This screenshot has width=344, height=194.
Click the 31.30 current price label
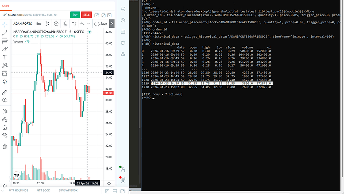click(108, 93)
